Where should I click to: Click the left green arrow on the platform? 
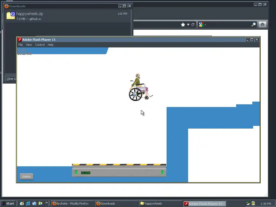click(x=76, y=172)
